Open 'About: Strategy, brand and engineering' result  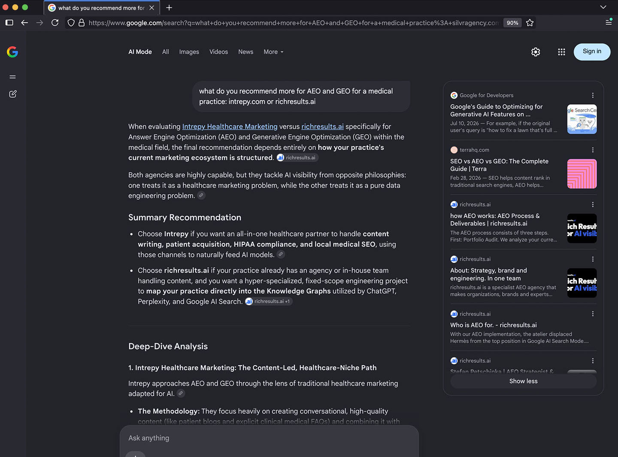coord(488,274)
